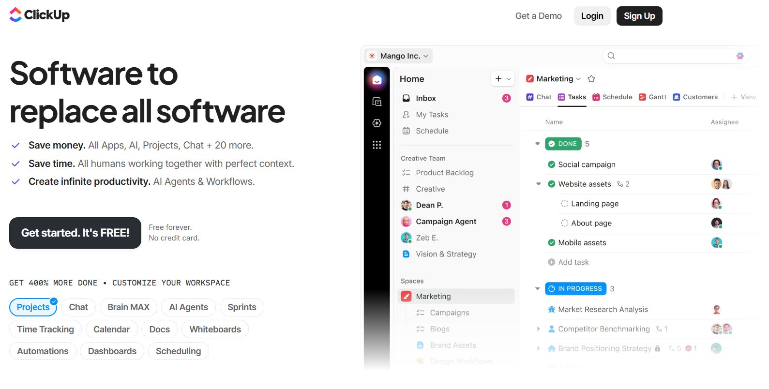Viewport: 769px width, 389px height.
Task: Open the Mango Inc. workspace dropdown
Action: [x=399, y=56]
